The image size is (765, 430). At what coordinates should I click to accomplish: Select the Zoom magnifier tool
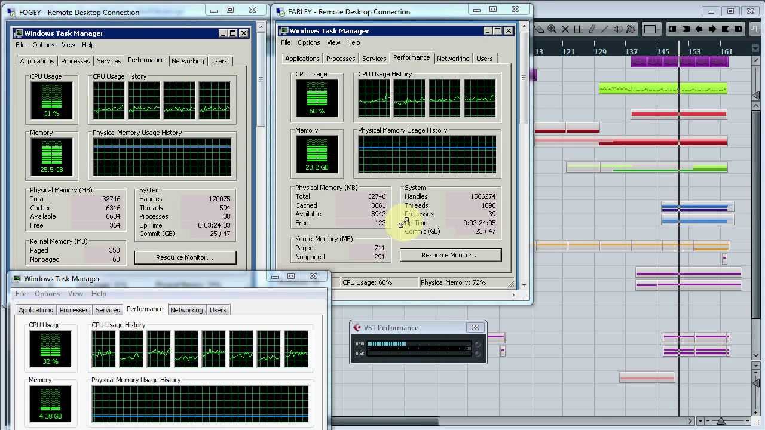552,29
